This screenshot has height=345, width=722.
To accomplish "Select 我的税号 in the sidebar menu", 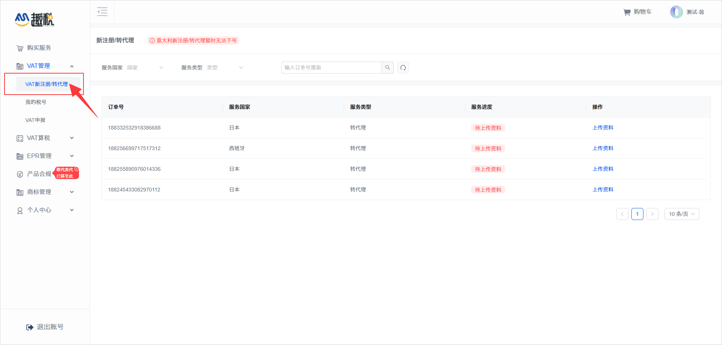I will click(x=36, y=102).
